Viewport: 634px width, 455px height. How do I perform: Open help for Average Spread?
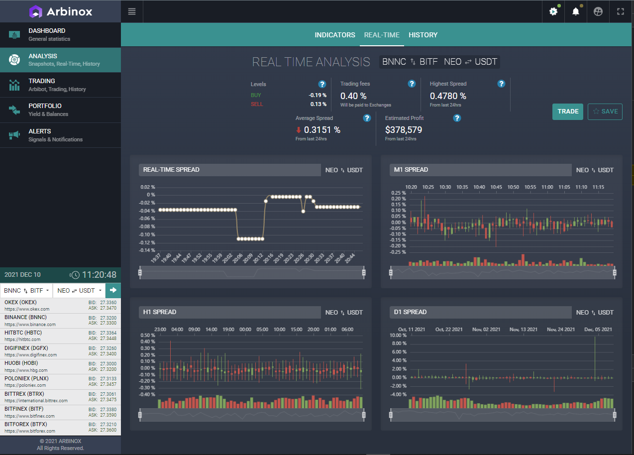click(367, 118)
